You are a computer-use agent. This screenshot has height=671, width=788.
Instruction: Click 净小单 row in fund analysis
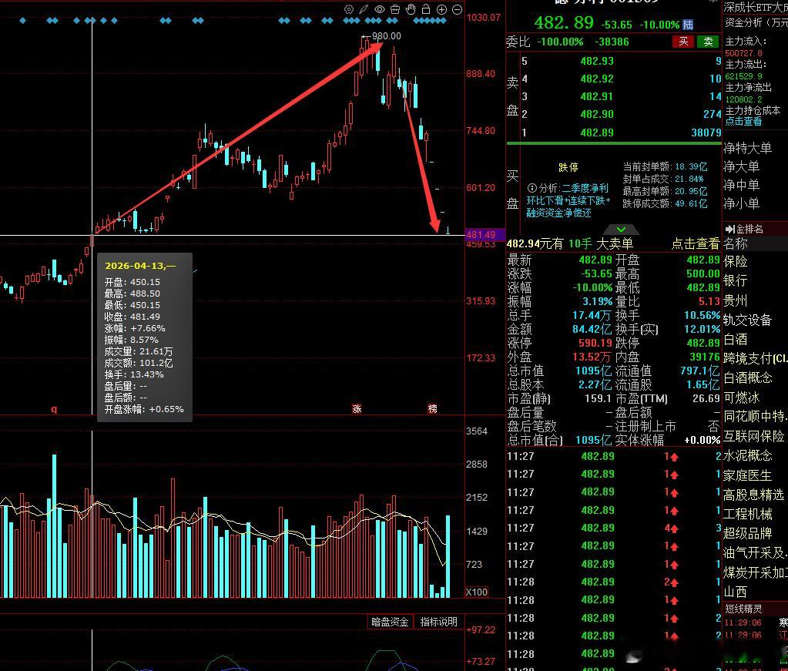coord(741,203)
